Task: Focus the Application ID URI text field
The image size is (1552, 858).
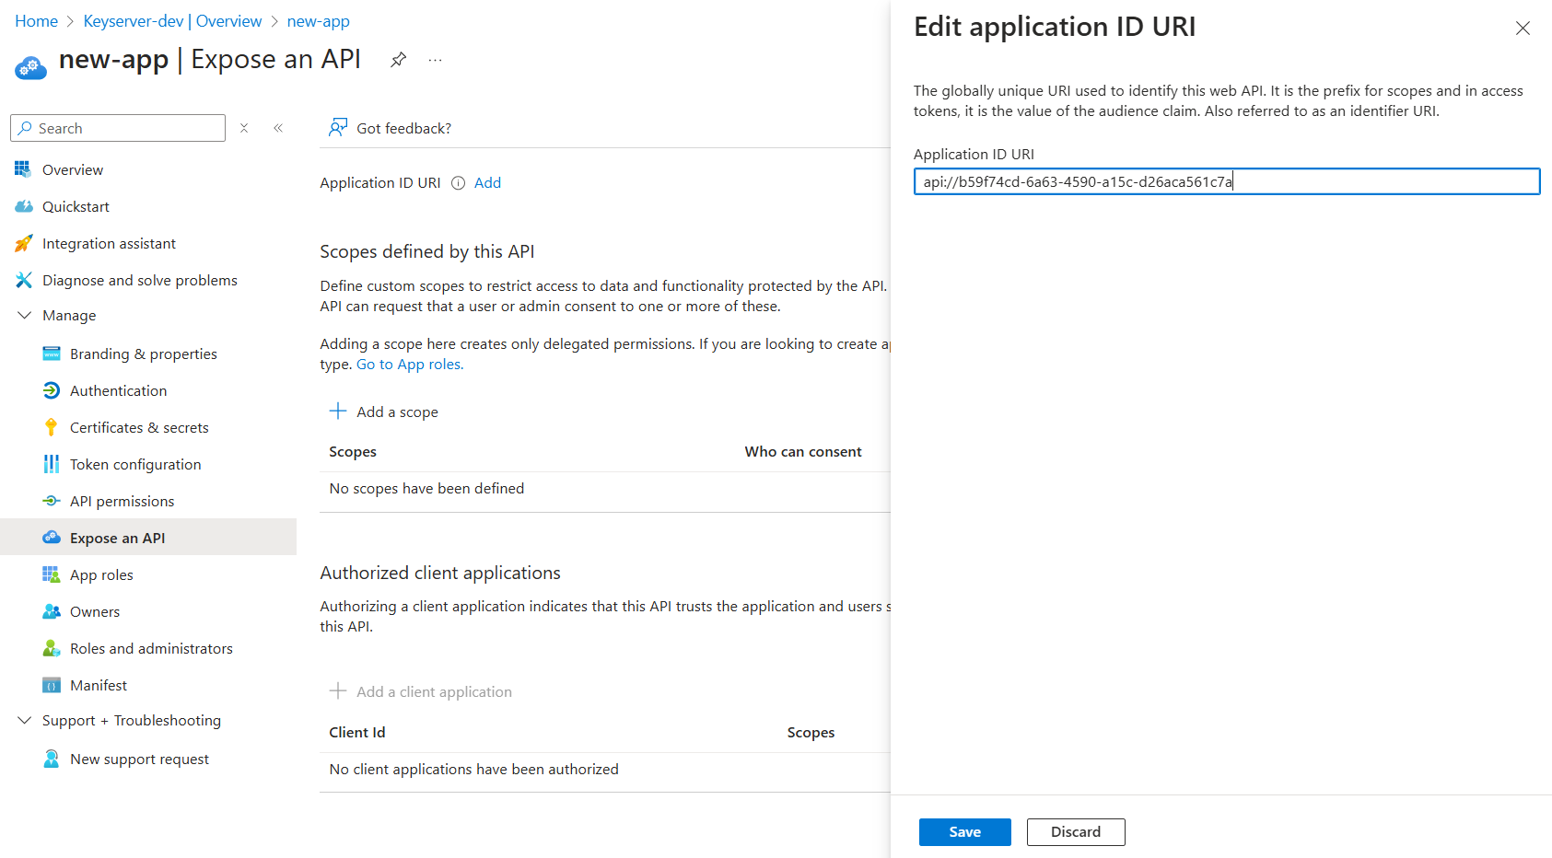Action: tap(1225, 182)
